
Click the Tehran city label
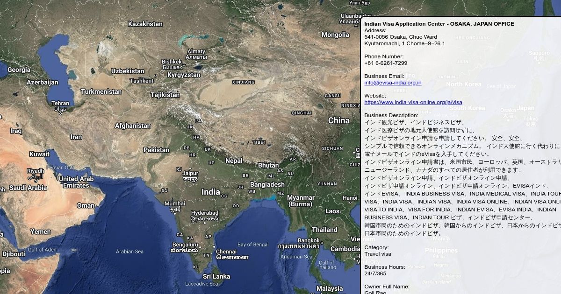click(x=60, y=106)
